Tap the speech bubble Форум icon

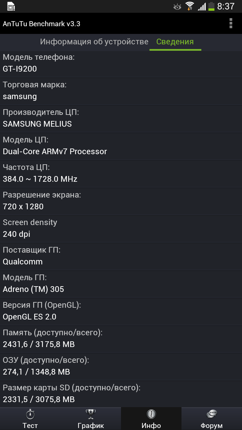pos(212,414)
